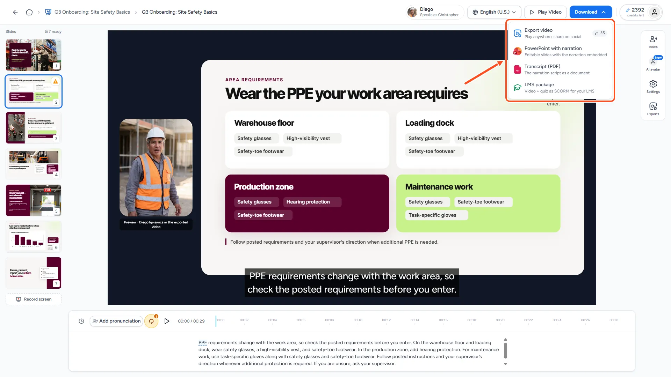Open the home icon in breadcrumb
Viewport: 671px width, 377px height.
click(29, 12)
